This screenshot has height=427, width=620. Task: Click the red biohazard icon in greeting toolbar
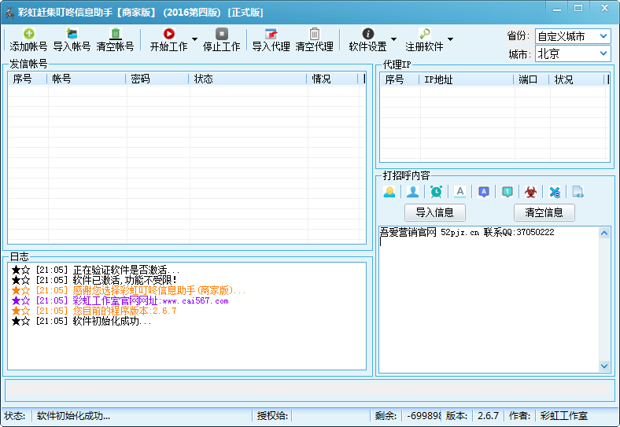[531, 192]
